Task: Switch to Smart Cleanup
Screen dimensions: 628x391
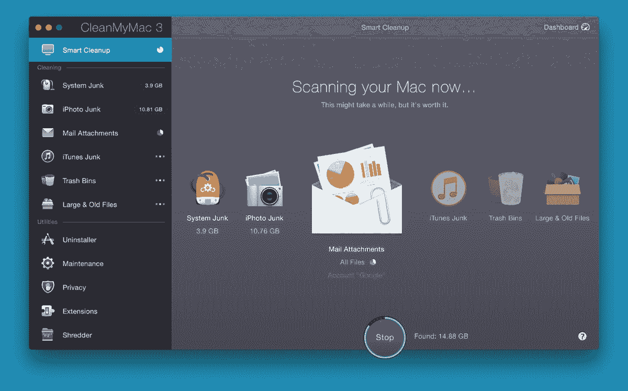Action: (85, 50)
